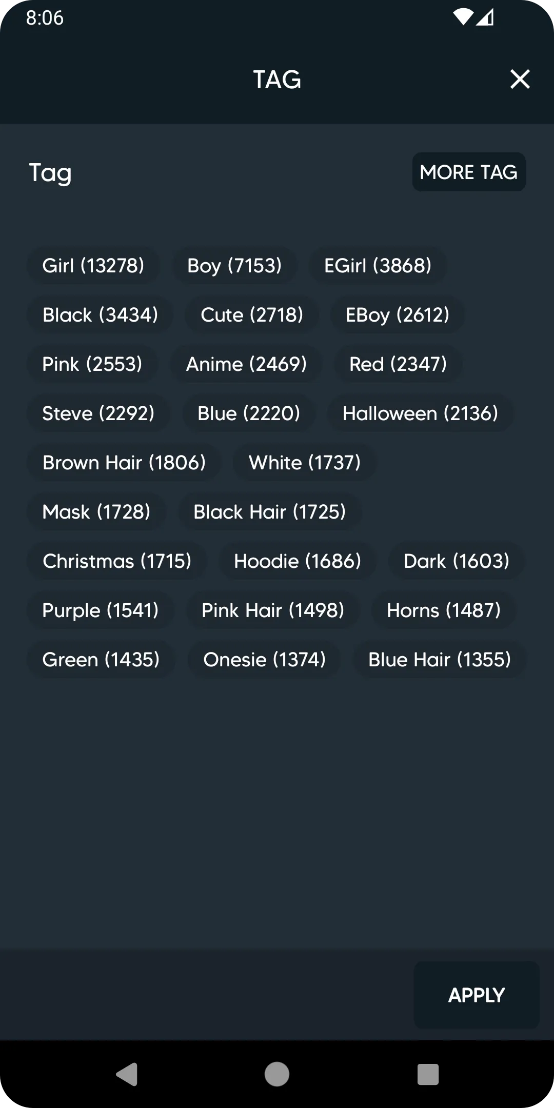Select the Blue Hair (1355) tag
554x1108 pixels.
click(440, 660)
